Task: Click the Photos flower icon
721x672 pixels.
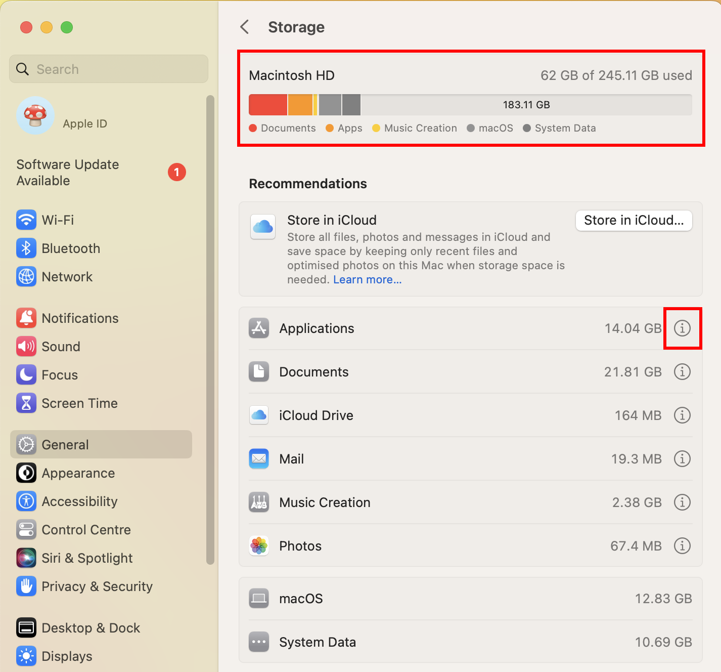Action: pyautogui.click(x=259, y=546)
